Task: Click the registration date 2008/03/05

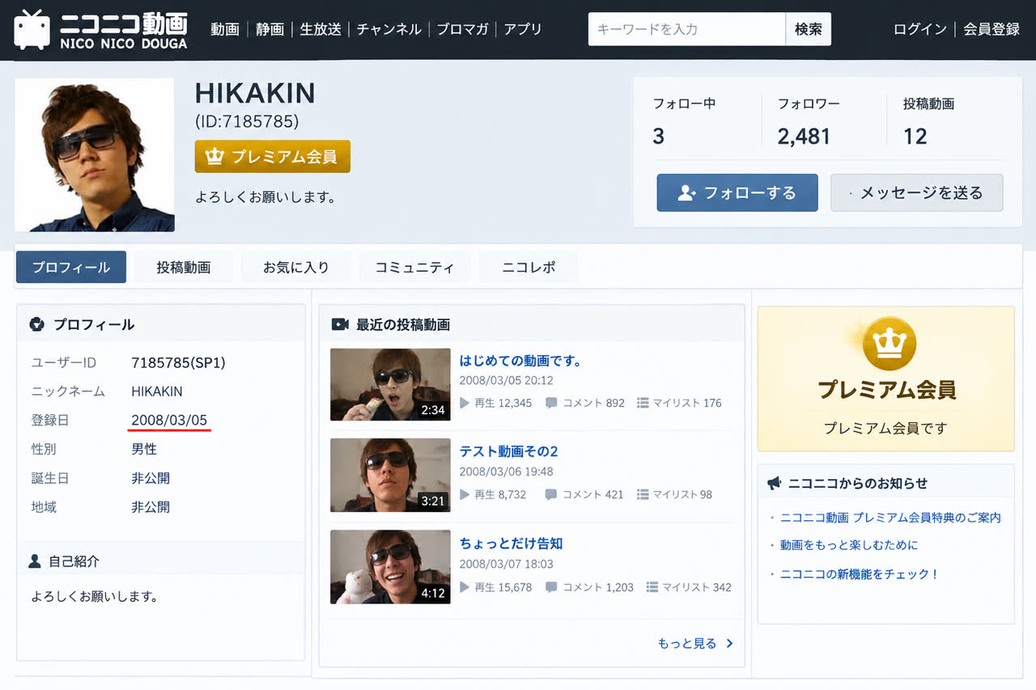Action: (169, 420)
